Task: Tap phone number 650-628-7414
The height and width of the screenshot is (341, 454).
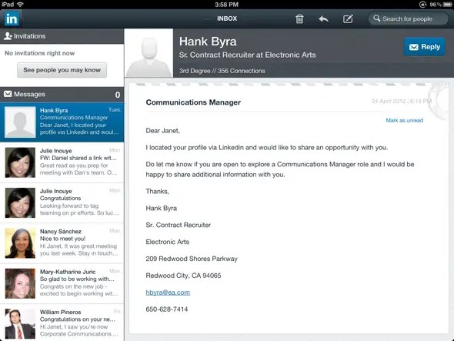Action: tap(167, 309)
